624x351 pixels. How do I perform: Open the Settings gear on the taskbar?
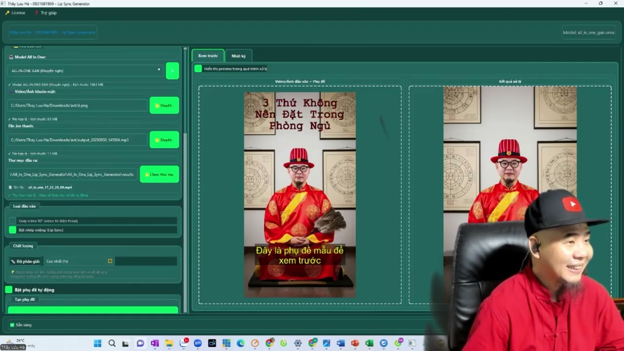(298, 343)
